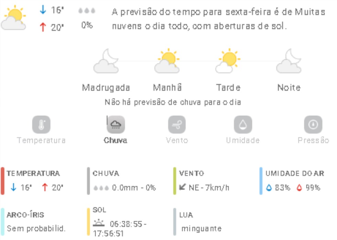Click the Tarde sunny weather icon

click(x=228, y=61)
